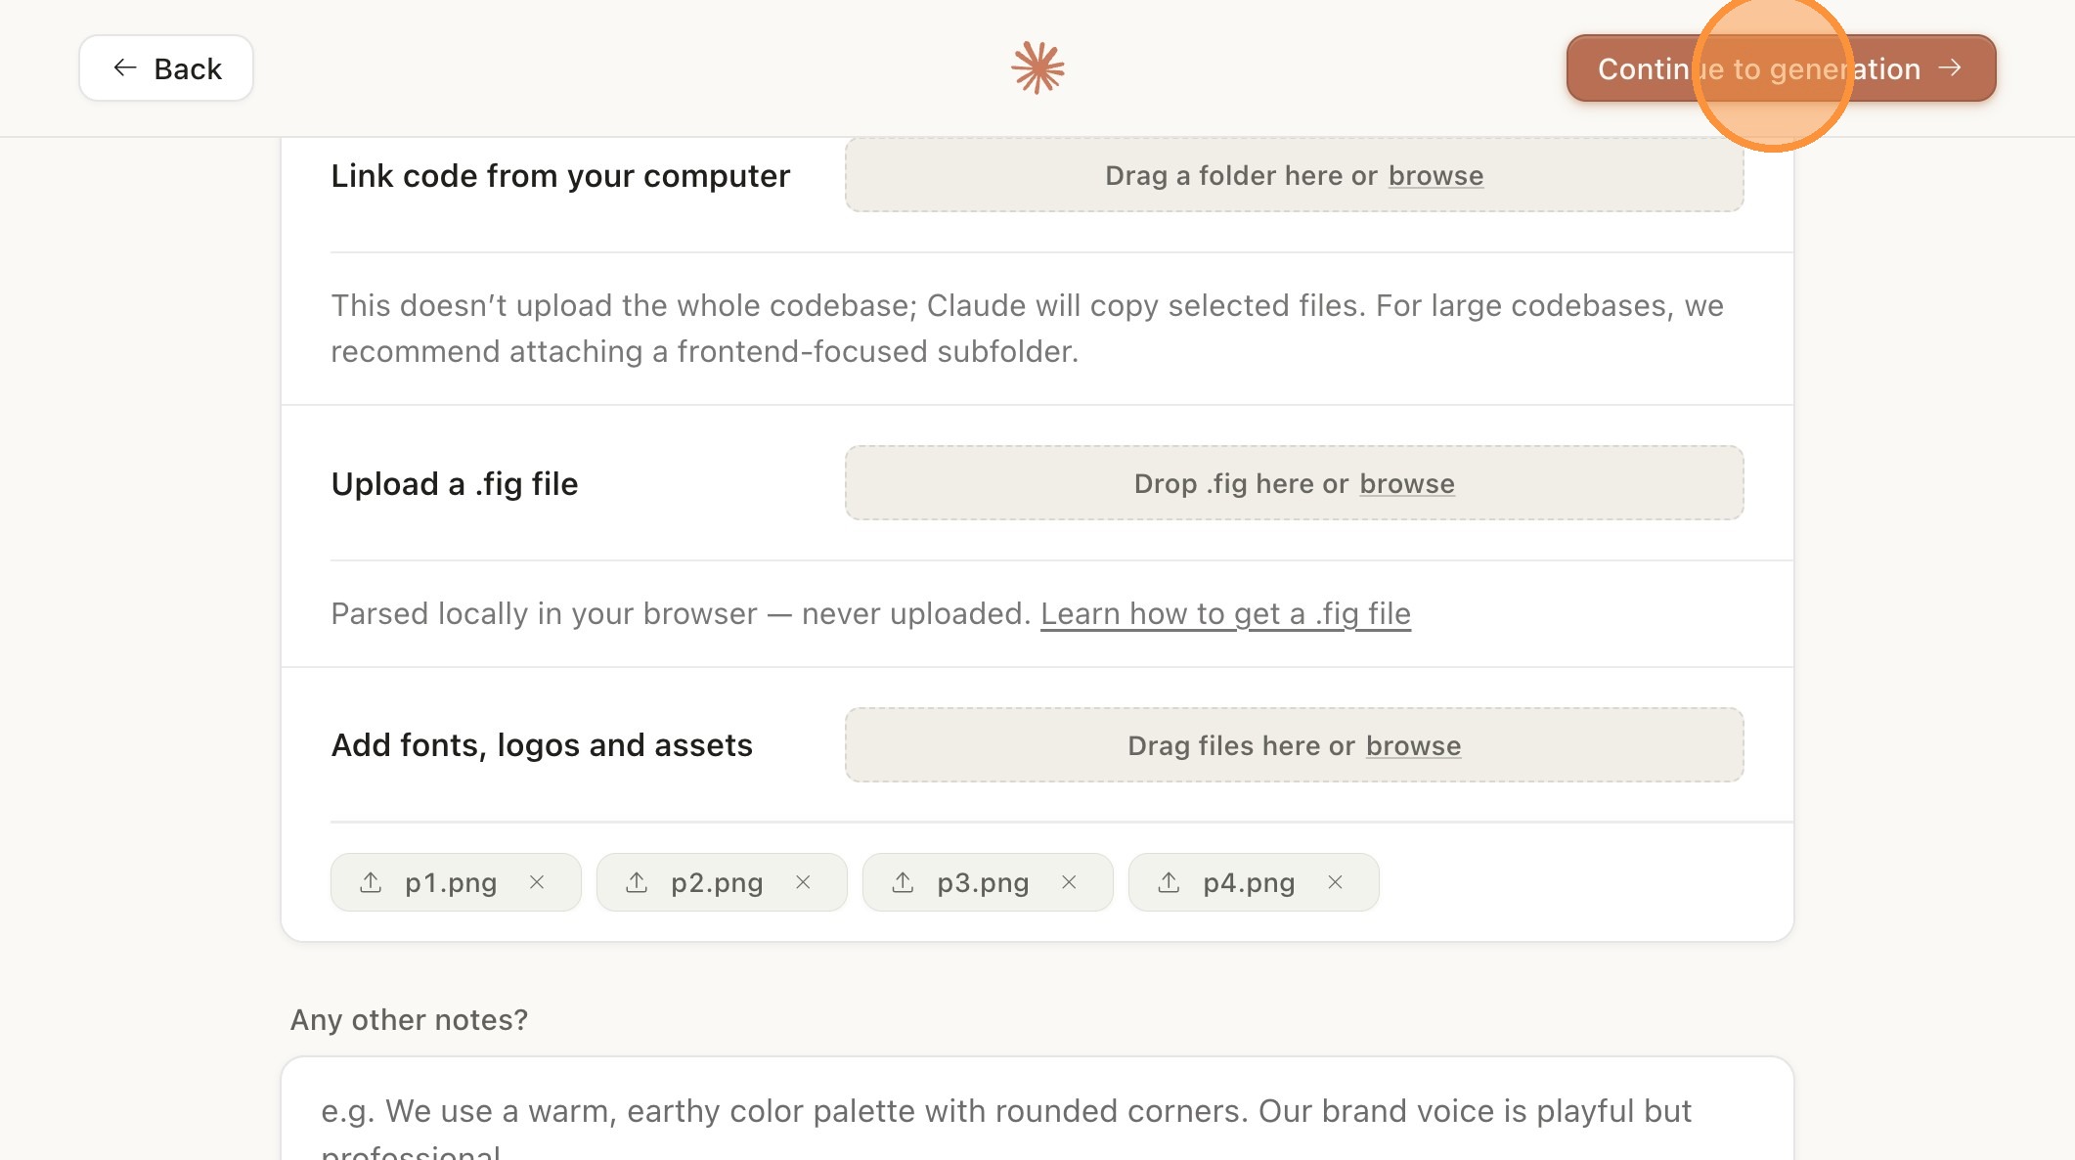This screenshot has height=1160, width=2075.
Task: Click the Drop .fig here drop zone
Action: coord(1294,483)
